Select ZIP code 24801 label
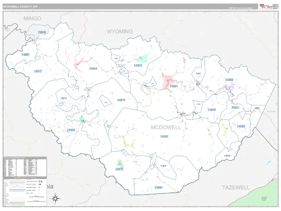 click(x=174, y=86)
